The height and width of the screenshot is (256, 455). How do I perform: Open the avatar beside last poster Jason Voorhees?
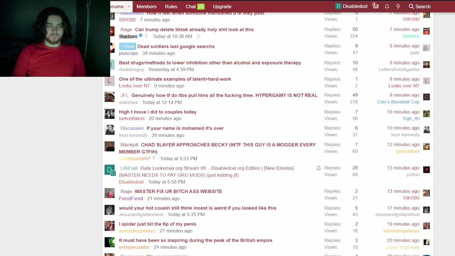click(x=427, y=242)
